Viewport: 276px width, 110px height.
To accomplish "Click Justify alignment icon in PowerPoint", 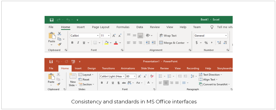I will [x=177, y=83].
